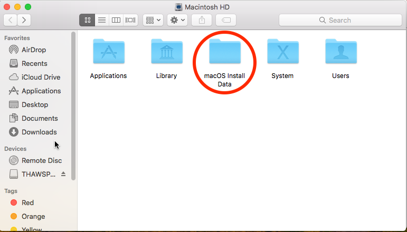Go forward with the right arrow button

pyautogui.click(x=24, y=20)
